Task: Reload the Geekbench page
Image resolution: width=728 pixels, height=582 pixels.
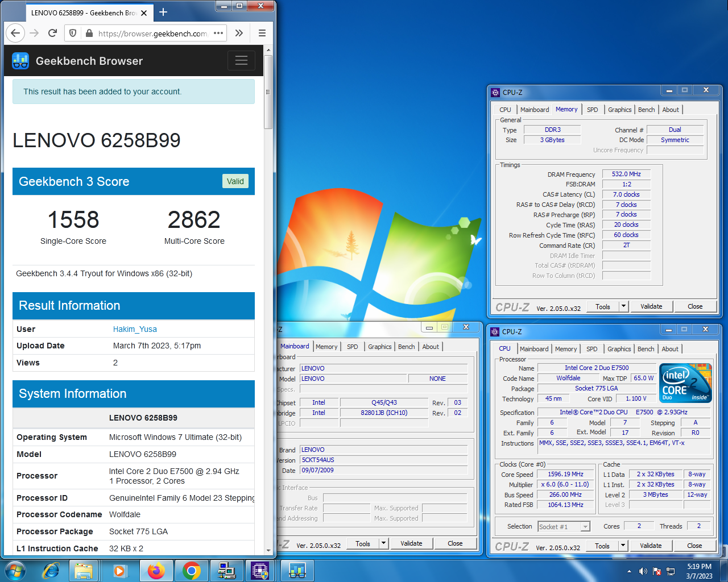Action: 52,33
